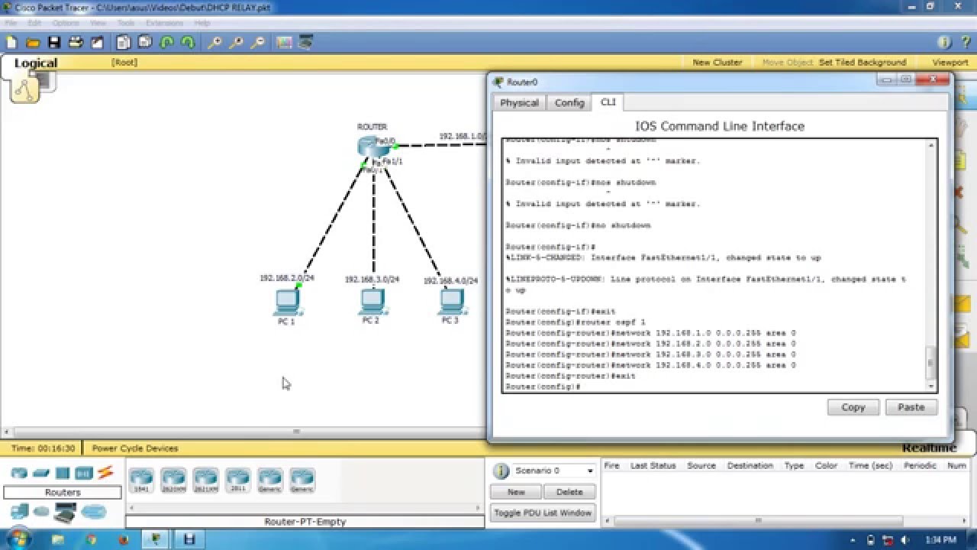Zoom out of the workspace
Screen dimensions: 977x550
(258, 43)
